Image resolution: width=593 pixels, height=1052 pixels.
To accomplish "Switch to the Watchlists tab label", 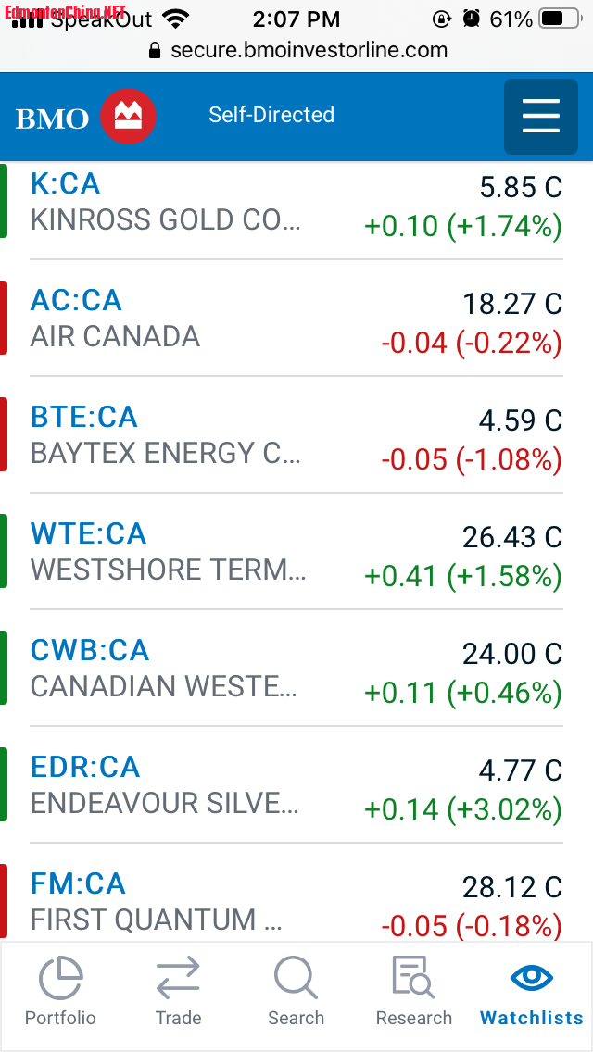I will [x=532, y=1018].
